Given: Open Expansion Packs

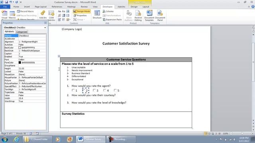Looking at the screenshot, I should [x=112, y=19].
